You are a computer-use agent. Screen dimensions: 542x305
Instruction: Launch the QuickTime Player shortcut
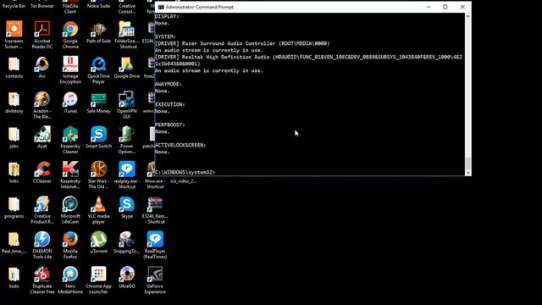click(98, 64)
